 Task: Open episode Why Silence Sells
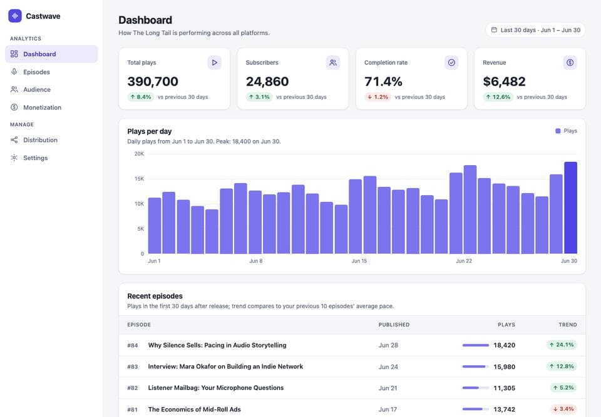tap(217, 345)
